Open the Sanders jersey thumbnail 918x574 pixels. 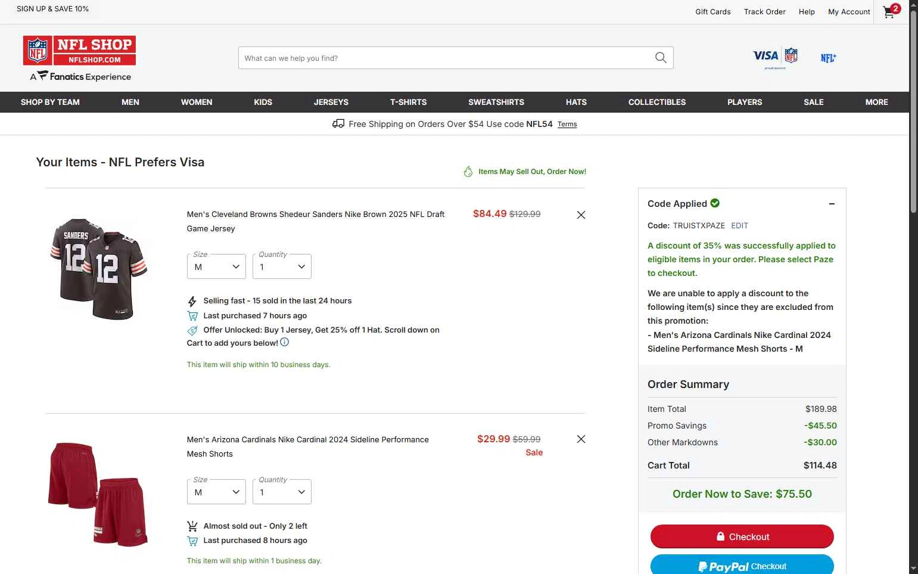99,268
